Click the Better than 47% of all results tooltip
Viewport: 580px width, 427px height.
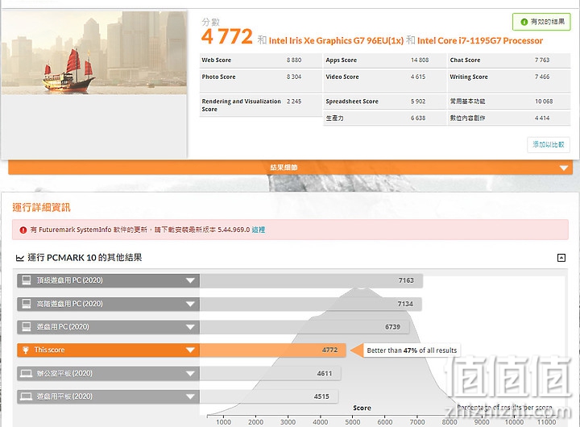tap(412, 350)
